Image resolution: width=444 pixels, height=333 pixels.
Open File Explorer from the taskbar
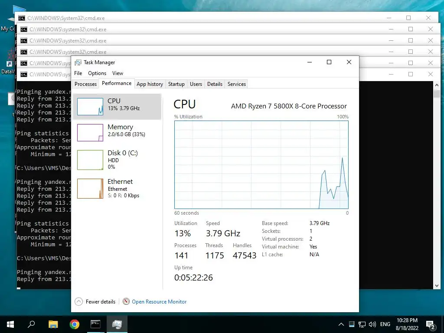(53, 324)
